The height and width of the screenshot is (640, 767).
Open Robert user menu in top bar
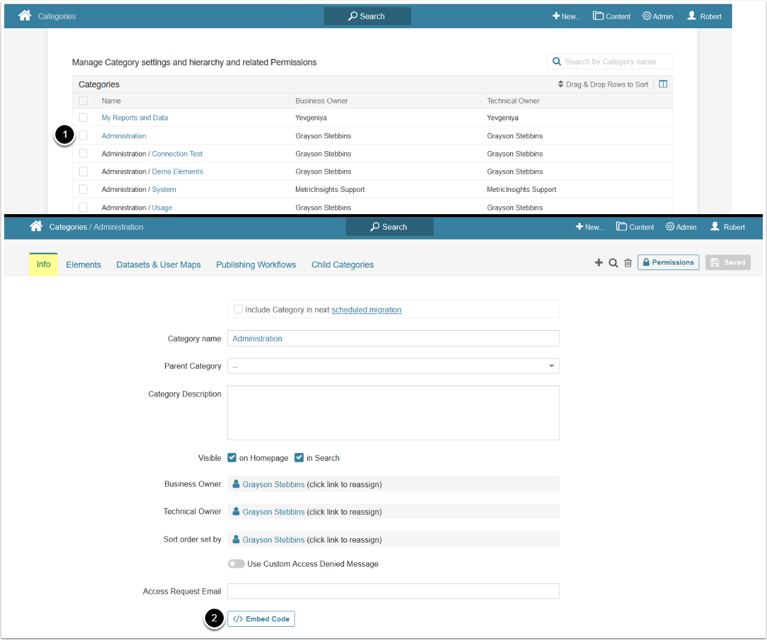point(704,16)
